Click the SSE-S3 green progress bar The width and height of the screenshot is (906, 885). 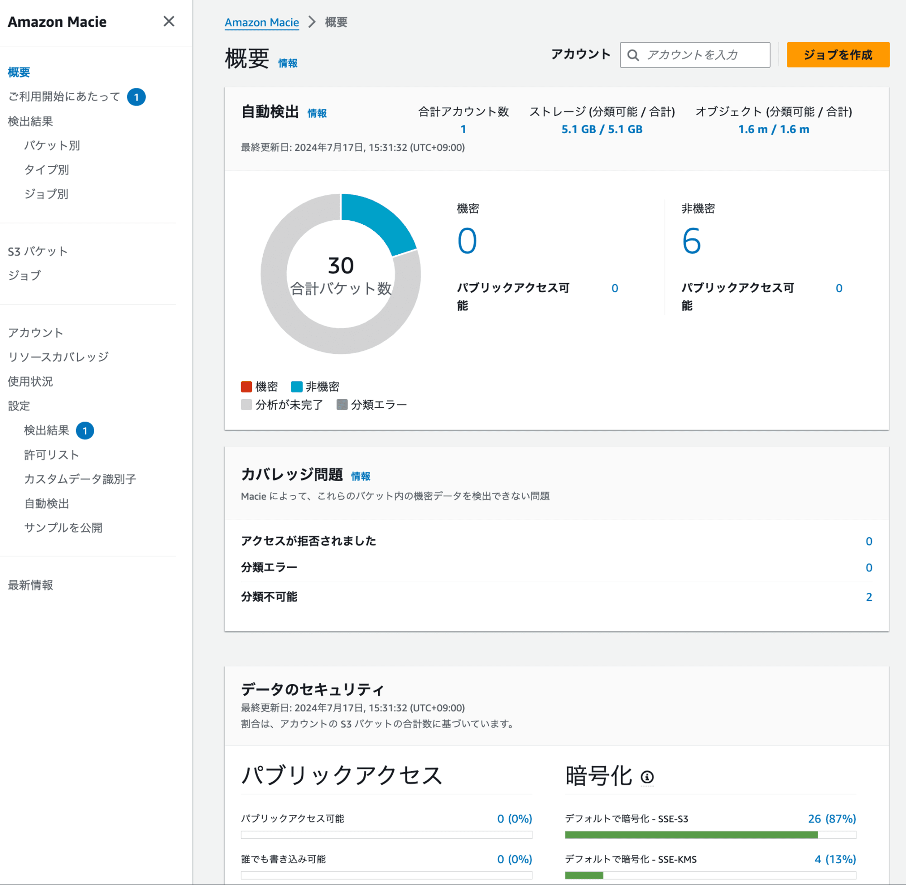pyautogui.click(x=691, y=835)
